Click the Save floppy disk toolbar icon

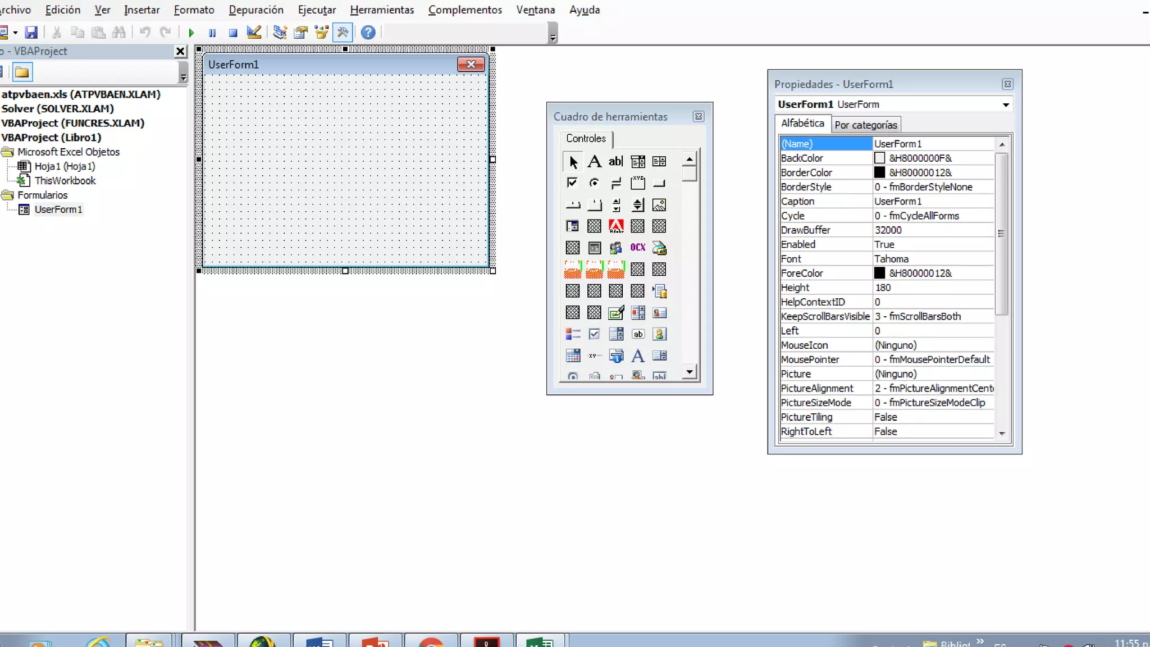click(x=31, y=33)
